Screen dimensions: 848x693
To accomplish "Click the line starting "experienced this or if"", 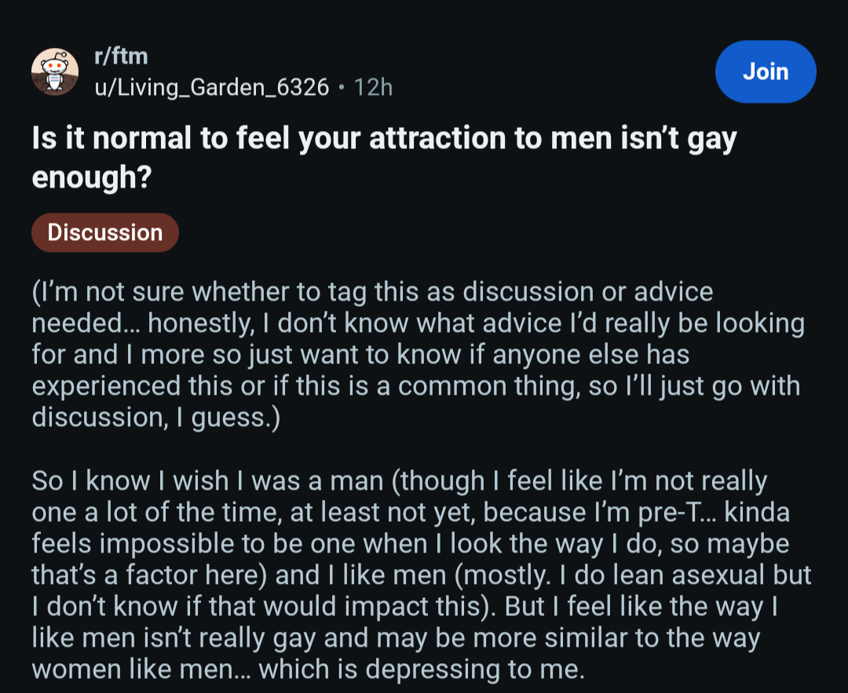I will click(416, 386).
